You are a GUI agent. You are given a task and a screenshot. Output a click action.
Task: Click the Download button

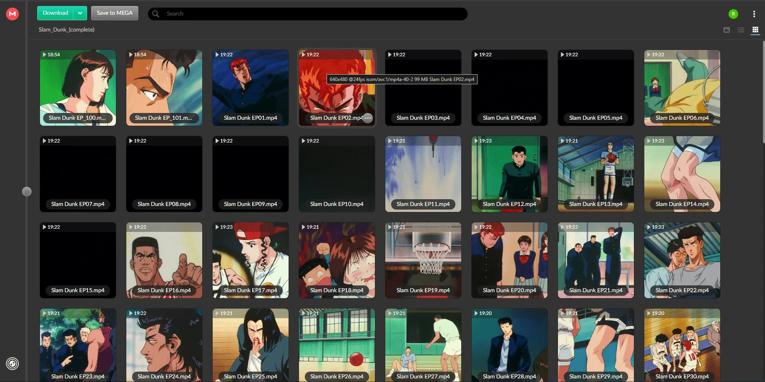[x=56, y=13]
